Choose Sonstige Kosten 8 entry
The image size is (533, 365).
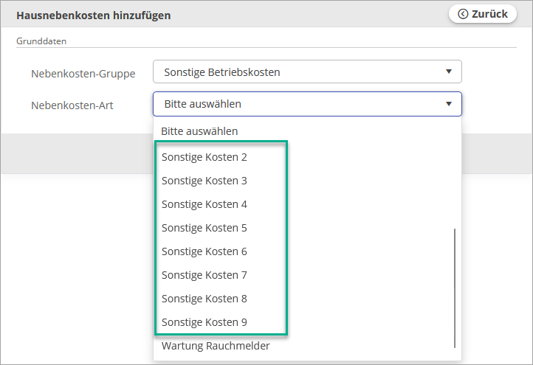(x=204, y=299)
